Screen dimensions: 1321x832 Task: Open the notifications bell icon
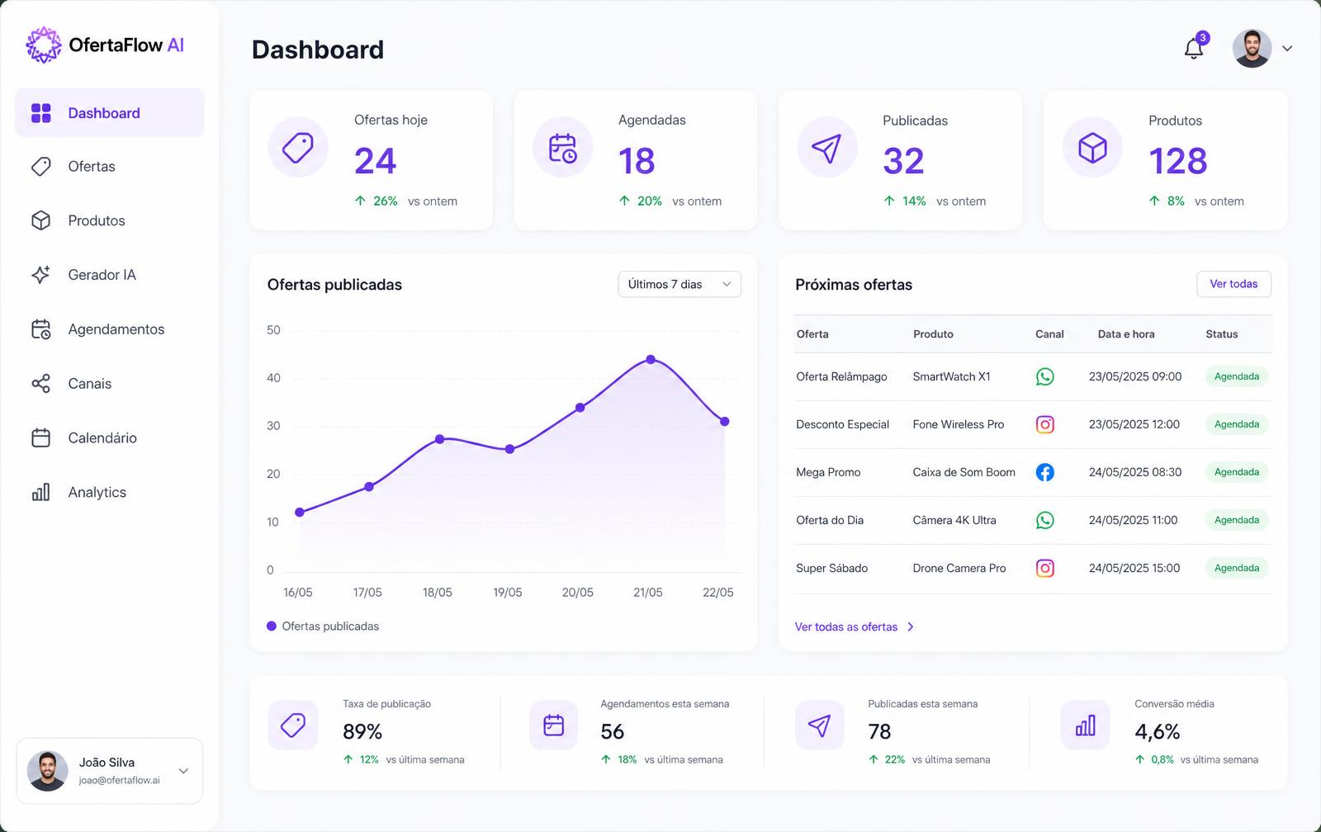tap(1194, 49)
